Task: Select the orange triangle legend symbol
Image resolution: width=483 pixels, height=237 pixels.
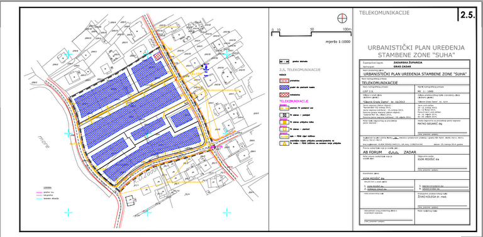Action: (x=284, y=143)
